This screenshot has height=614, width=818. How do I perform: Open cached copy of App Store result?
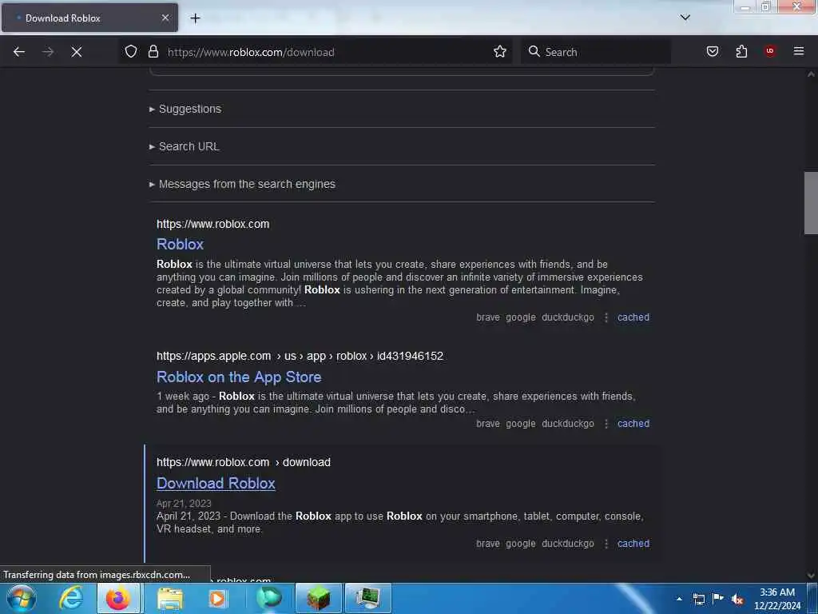(633, 424)
